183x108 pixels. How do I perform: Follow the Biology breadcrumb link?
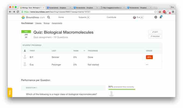point(47,23)
